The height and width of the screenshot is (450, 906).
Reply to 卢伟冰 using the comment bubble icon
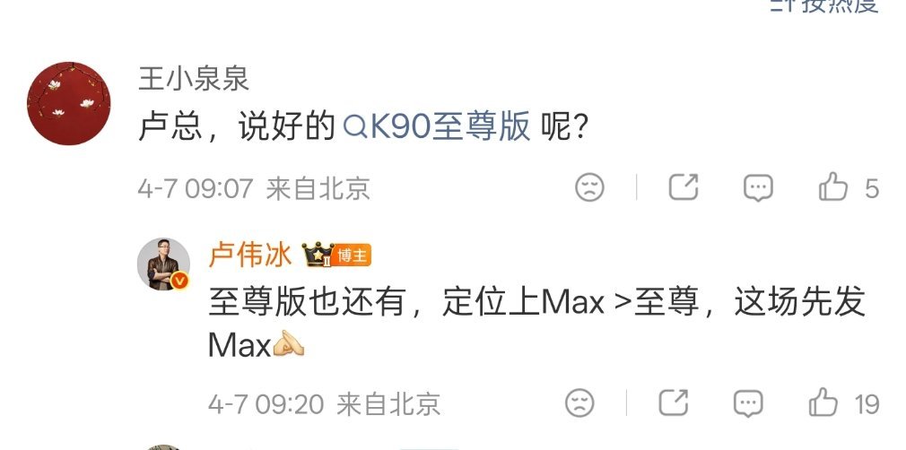[748, 403]
